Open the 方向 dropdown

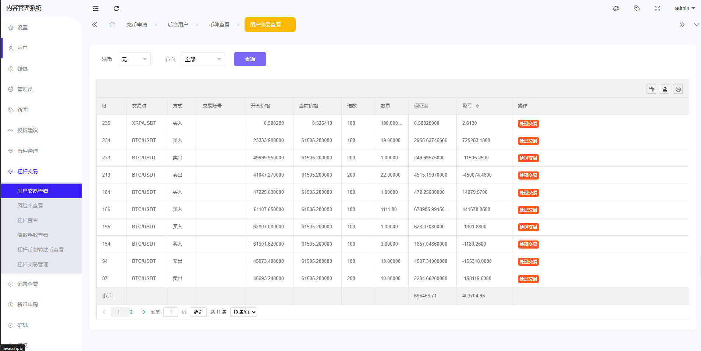203,59
